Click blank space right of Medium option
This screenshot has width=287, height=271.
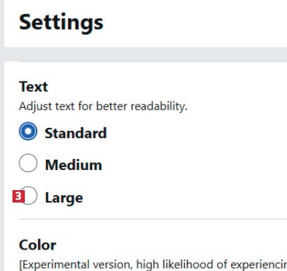(x=195, y=165)
